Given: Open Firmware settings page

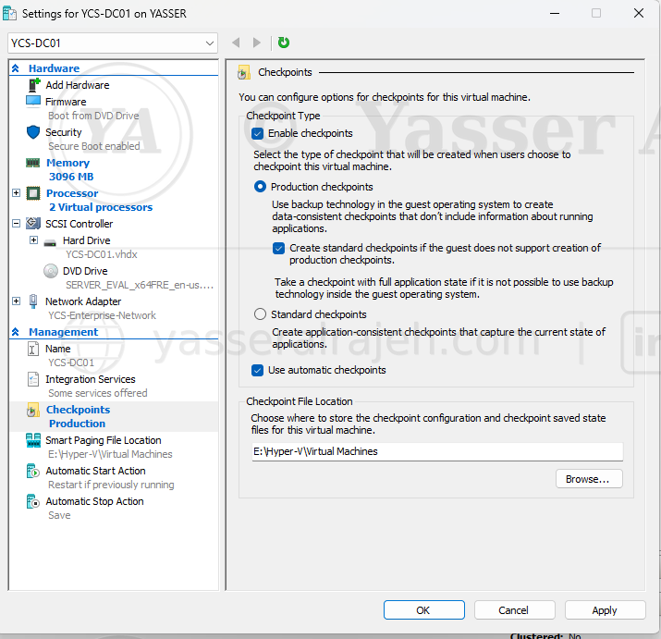Looking at the screenshot, I should click(x=66, y=102).
